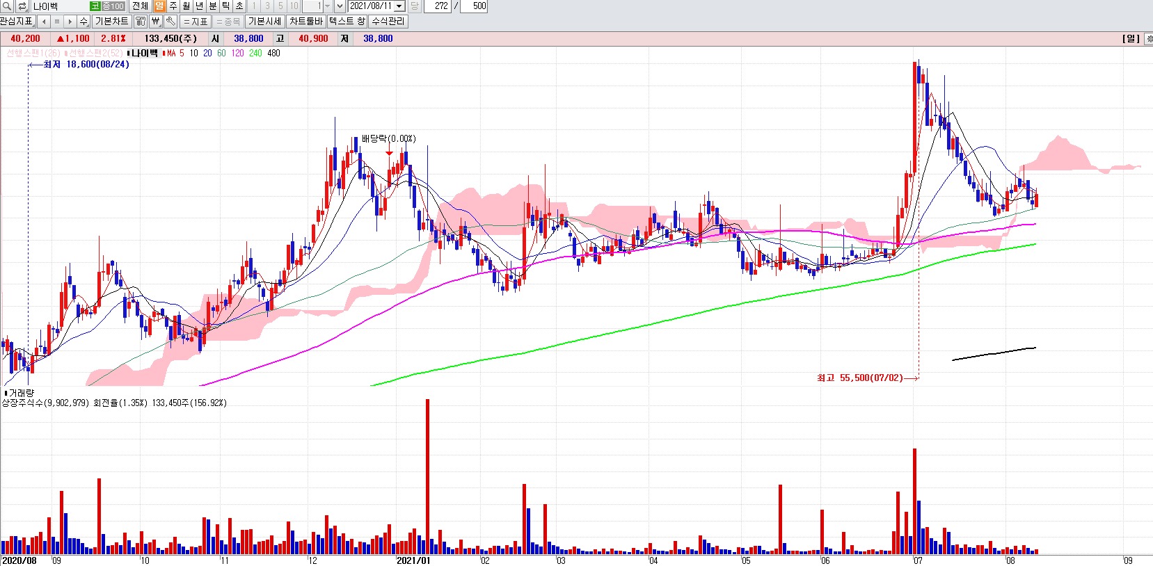Click the 선행스팬1(26) legend label
Screen dimensions: 1153x566
(x=33, y=53)
